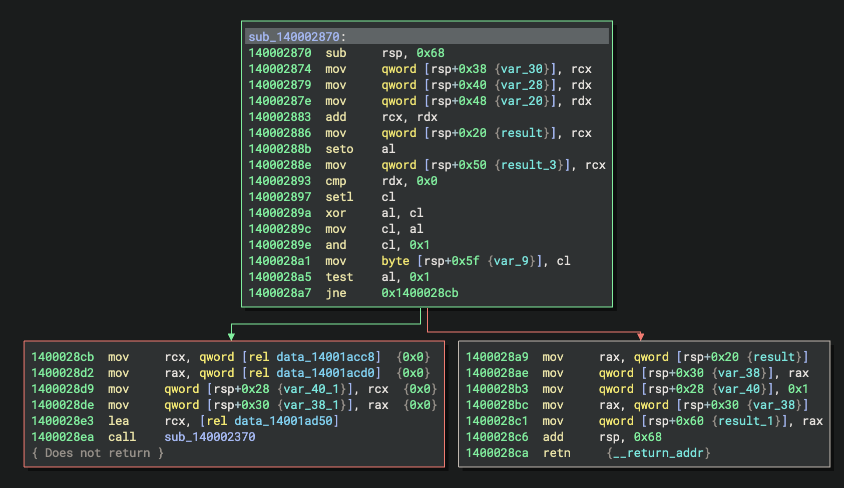This screenshot has height=488, width=844.
Task: Select the var_20 variable token
Action: click(522, 101)
